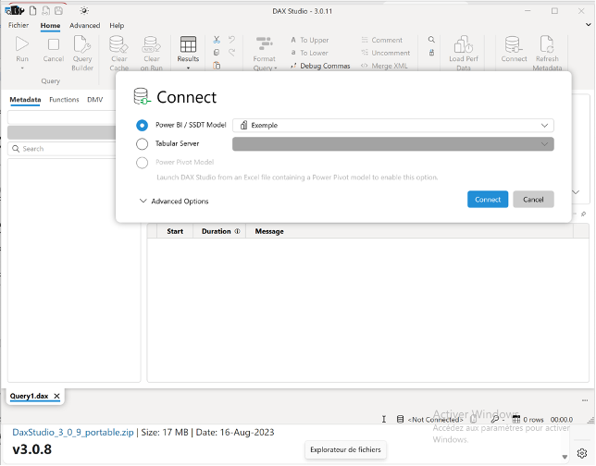Image resolution: width=596 pixels, height=466 pixels.
Task: Collapse the ribbon with top-right chevron
Action: [588, 25]
